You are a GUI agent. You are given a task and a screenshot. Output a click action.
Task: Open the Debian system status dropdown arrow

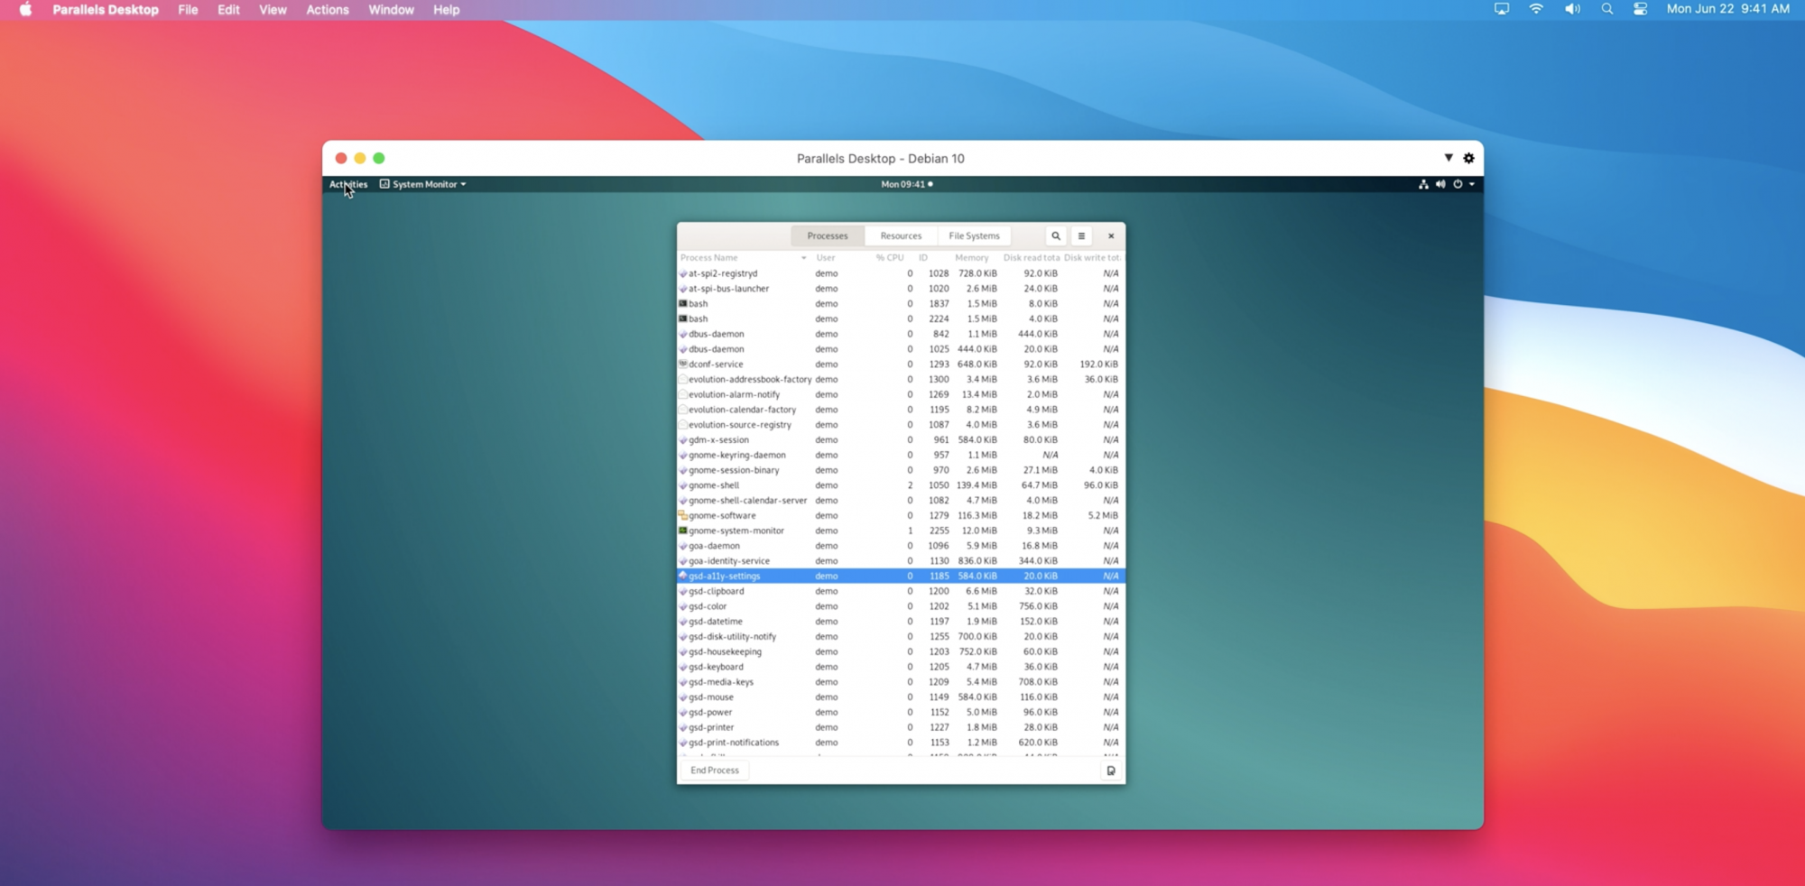[1472, 184]
